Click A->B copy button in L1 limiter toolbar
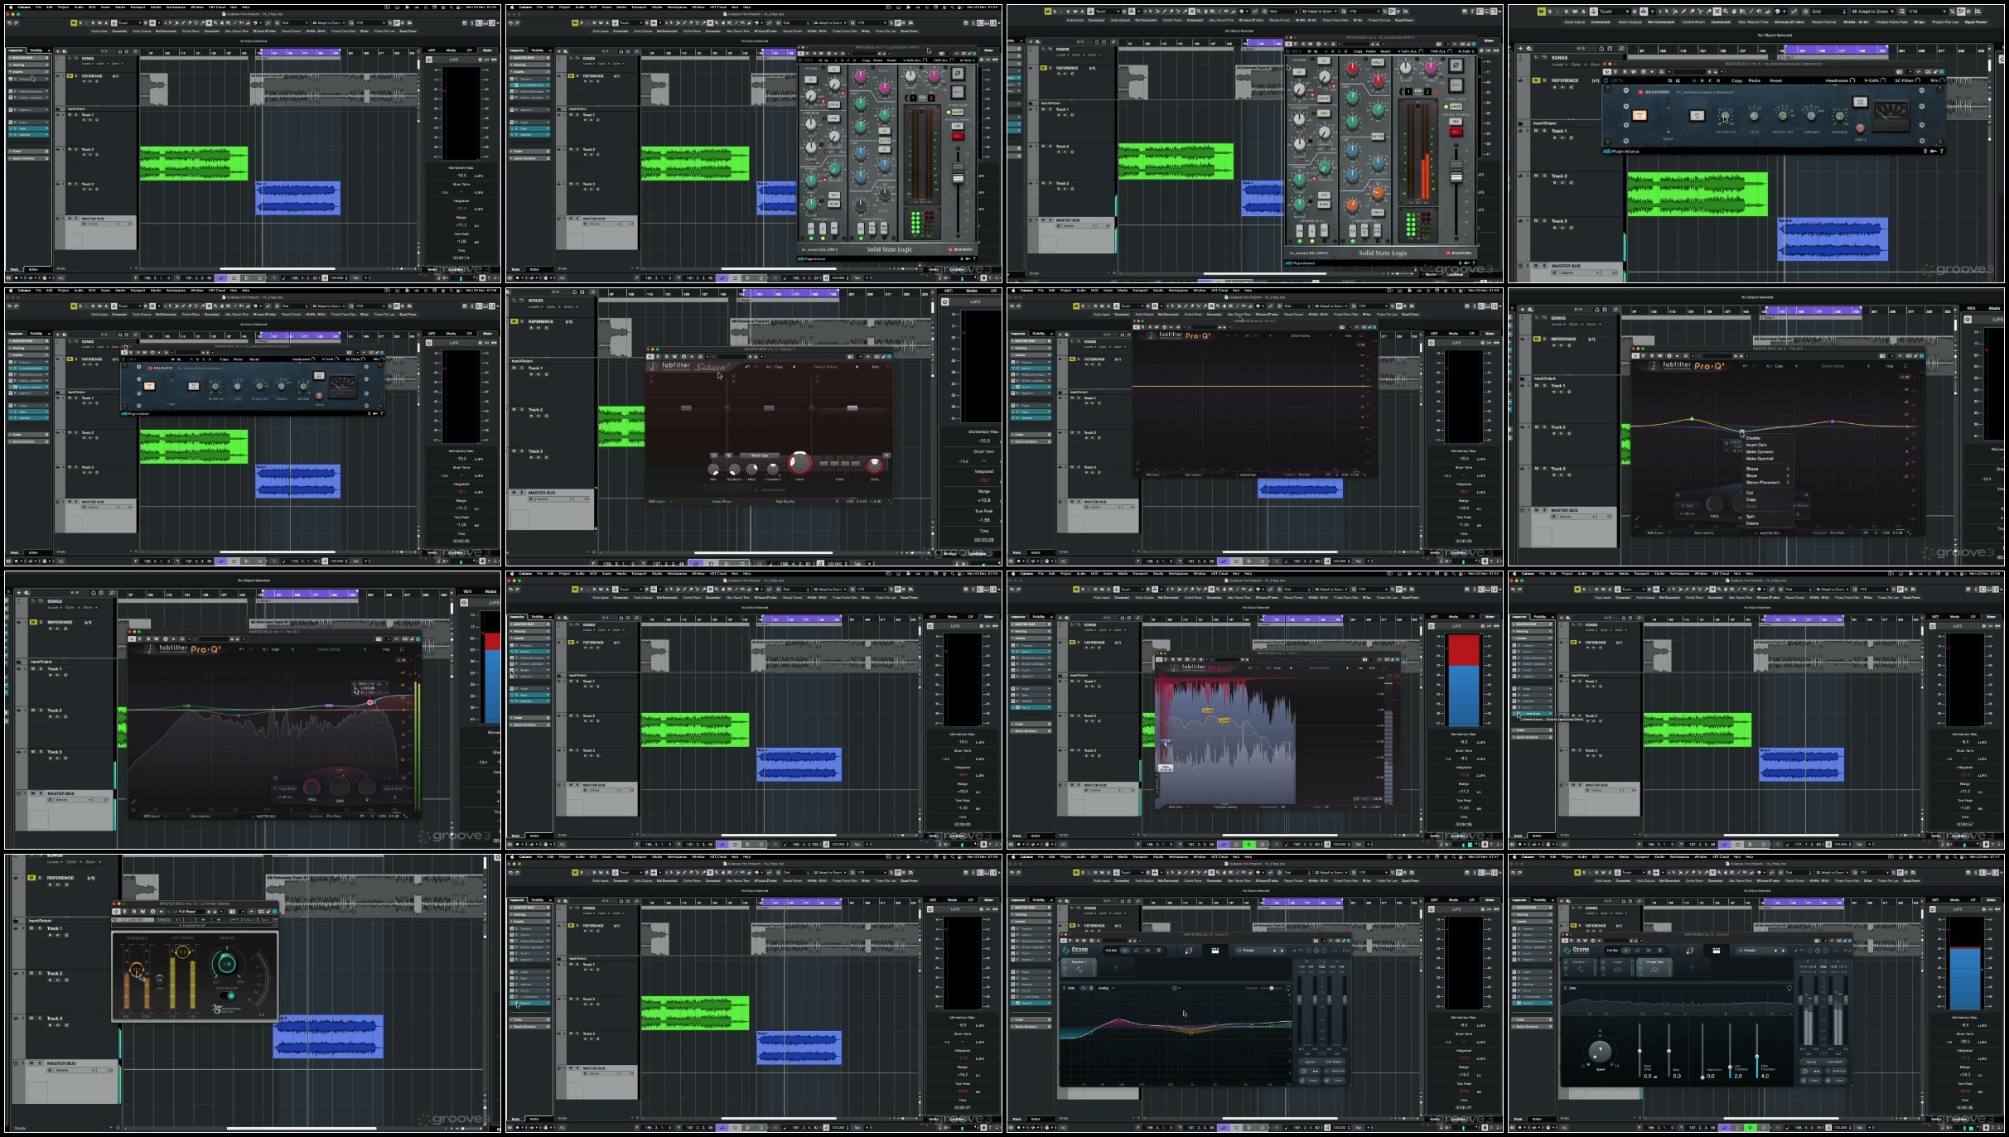The height and width of the screenshot is (1137, 2009). (x=233, y=920)
